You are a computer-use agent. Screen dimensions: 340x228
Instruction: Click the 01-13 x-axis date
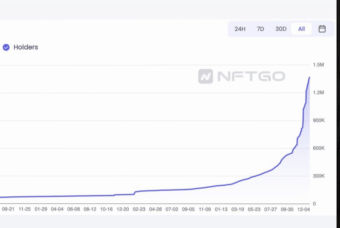221,209
